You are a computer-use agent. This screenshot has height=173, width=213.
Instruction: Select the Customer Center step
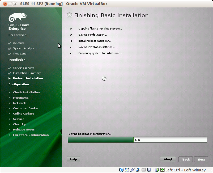(26, 108)
